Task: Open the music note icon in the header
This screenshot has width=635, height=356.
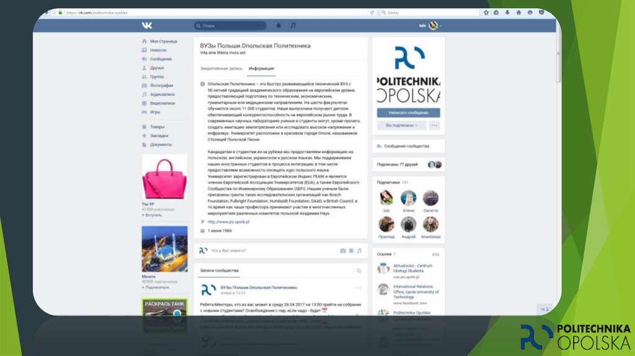Action: tap(293, 25)
